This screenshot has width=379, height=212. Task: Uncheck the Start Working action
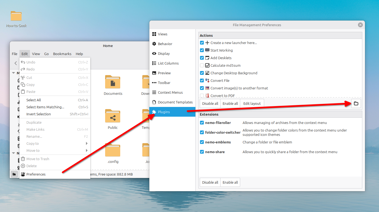pyautogui.click(x=202, y=50)
